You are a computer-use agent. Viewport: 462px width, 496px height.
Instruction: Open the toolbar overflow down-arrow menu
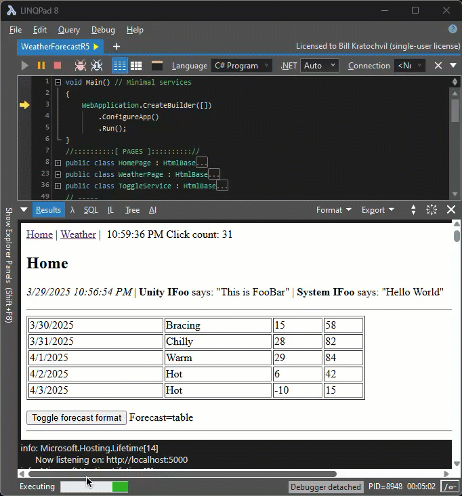pos(453,65)
